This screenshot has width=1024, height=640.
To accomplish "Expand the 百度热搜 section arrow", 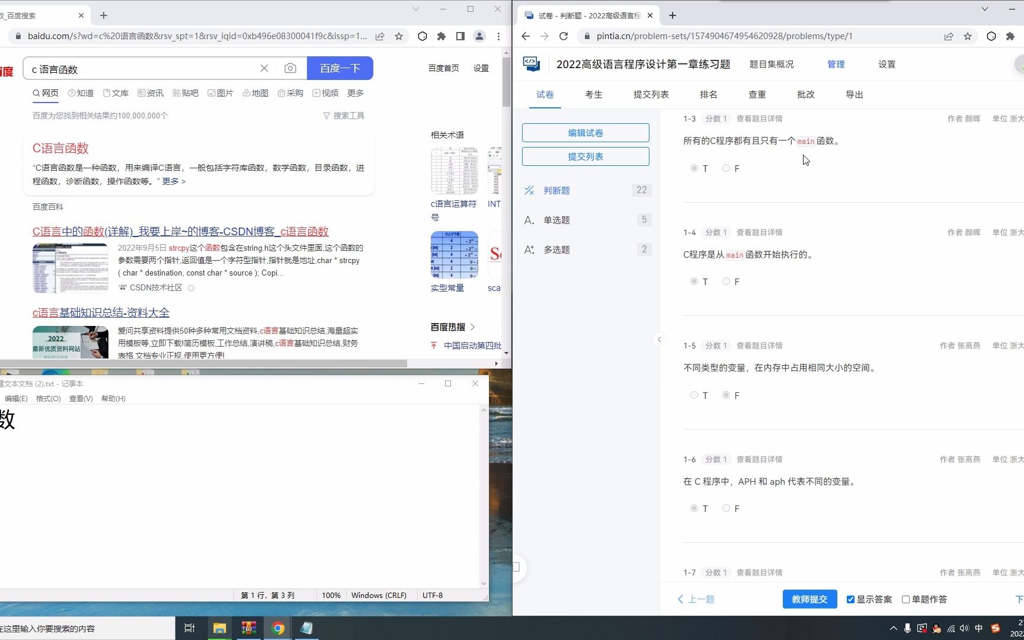I will tap(472, 327).
